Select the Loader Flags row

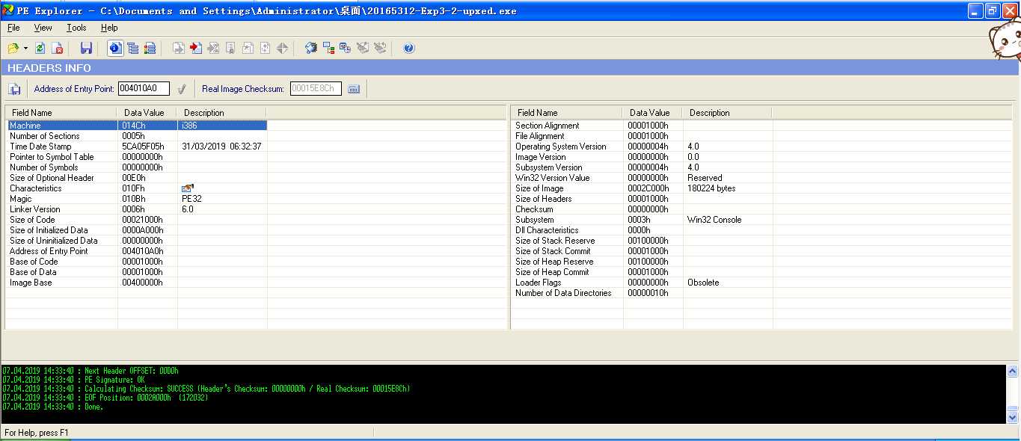click(643, 283)
